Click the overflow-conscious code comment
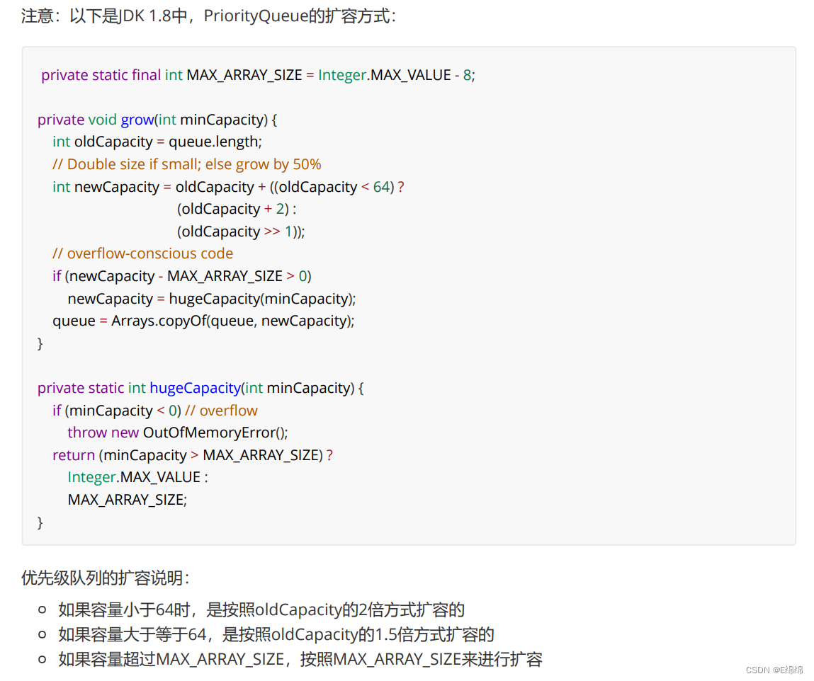This screenshot has height=681, width=814. pyautogui.click(x=142, y=253)
